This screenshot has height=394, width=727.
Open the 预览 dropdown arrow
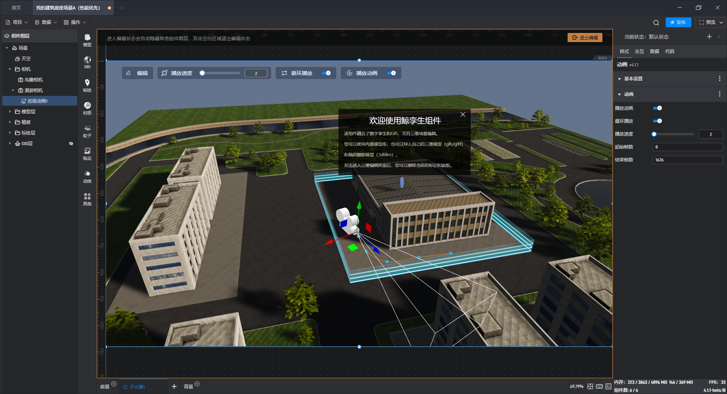pos(721,23)
